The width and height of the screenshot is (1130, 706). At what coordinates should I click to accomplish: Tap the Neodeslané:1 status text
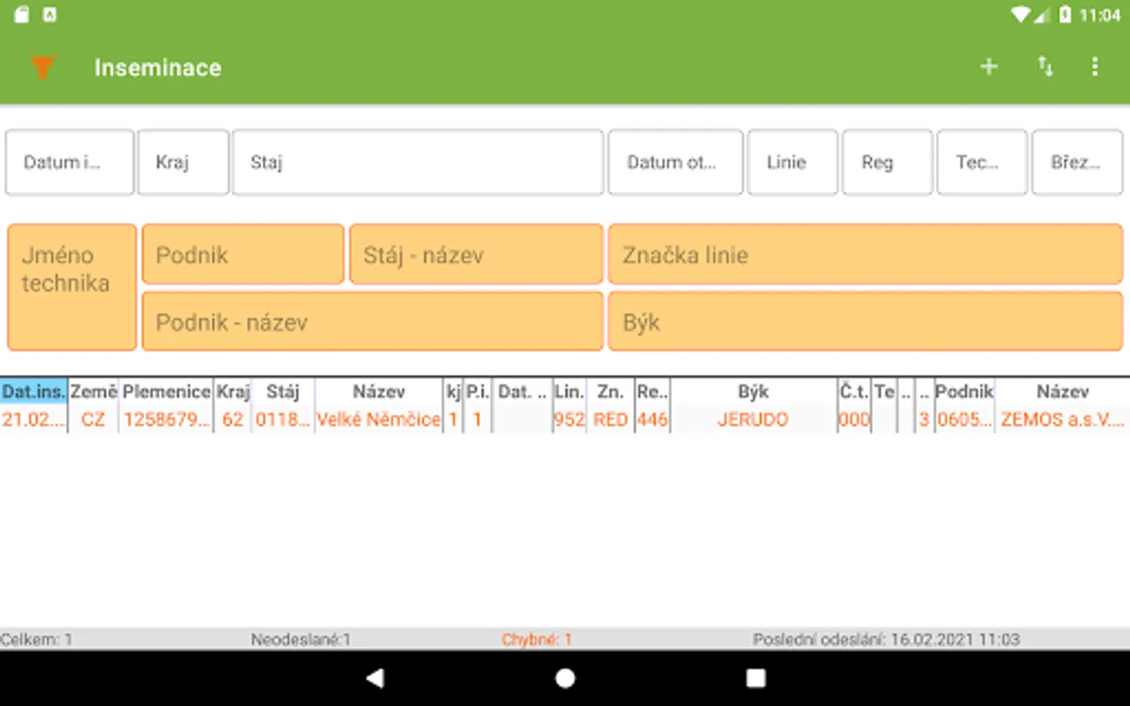[x=301, y=639]
